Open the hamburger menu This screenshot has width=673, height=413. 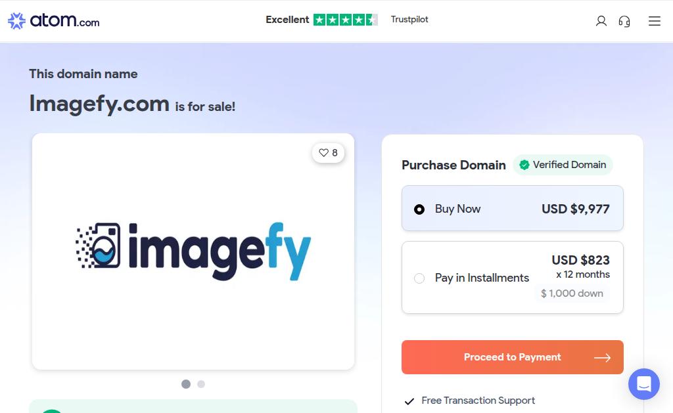(x=654, y=21)
